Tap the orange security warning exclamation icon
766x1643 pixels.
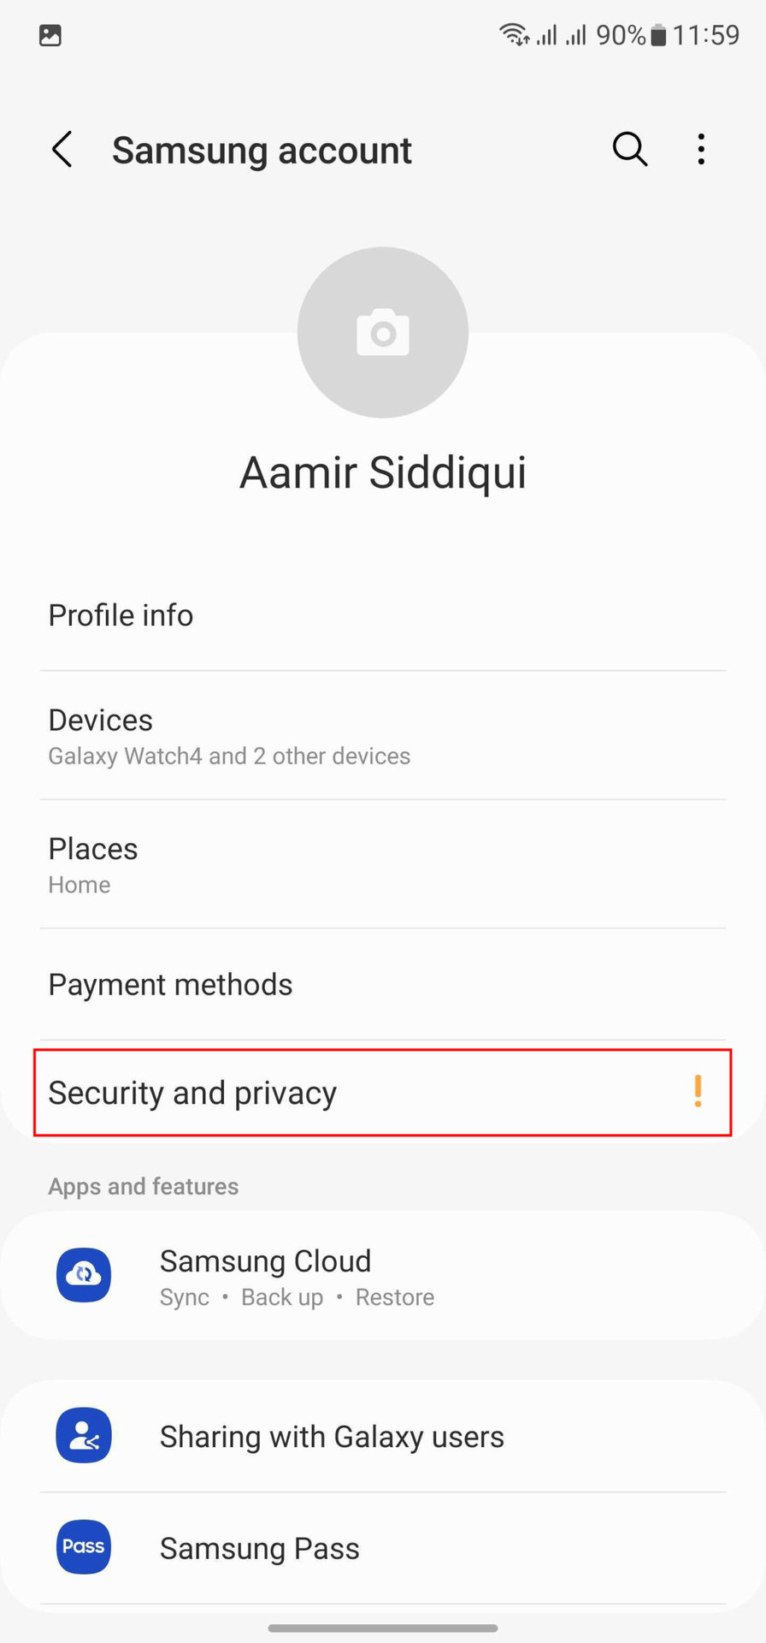pos(698,1091)
